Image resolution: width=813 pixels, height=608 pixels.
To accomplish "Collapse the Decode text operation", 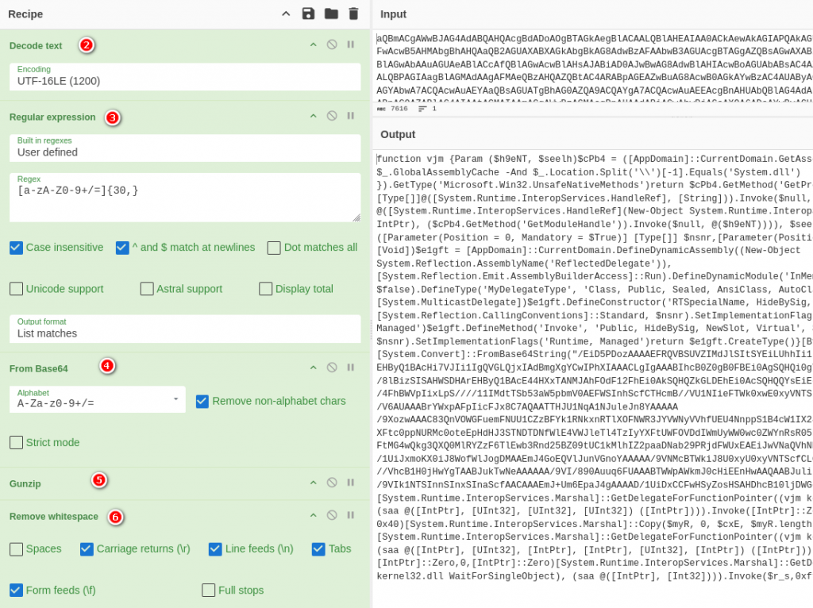I will (x=313, y=45).
